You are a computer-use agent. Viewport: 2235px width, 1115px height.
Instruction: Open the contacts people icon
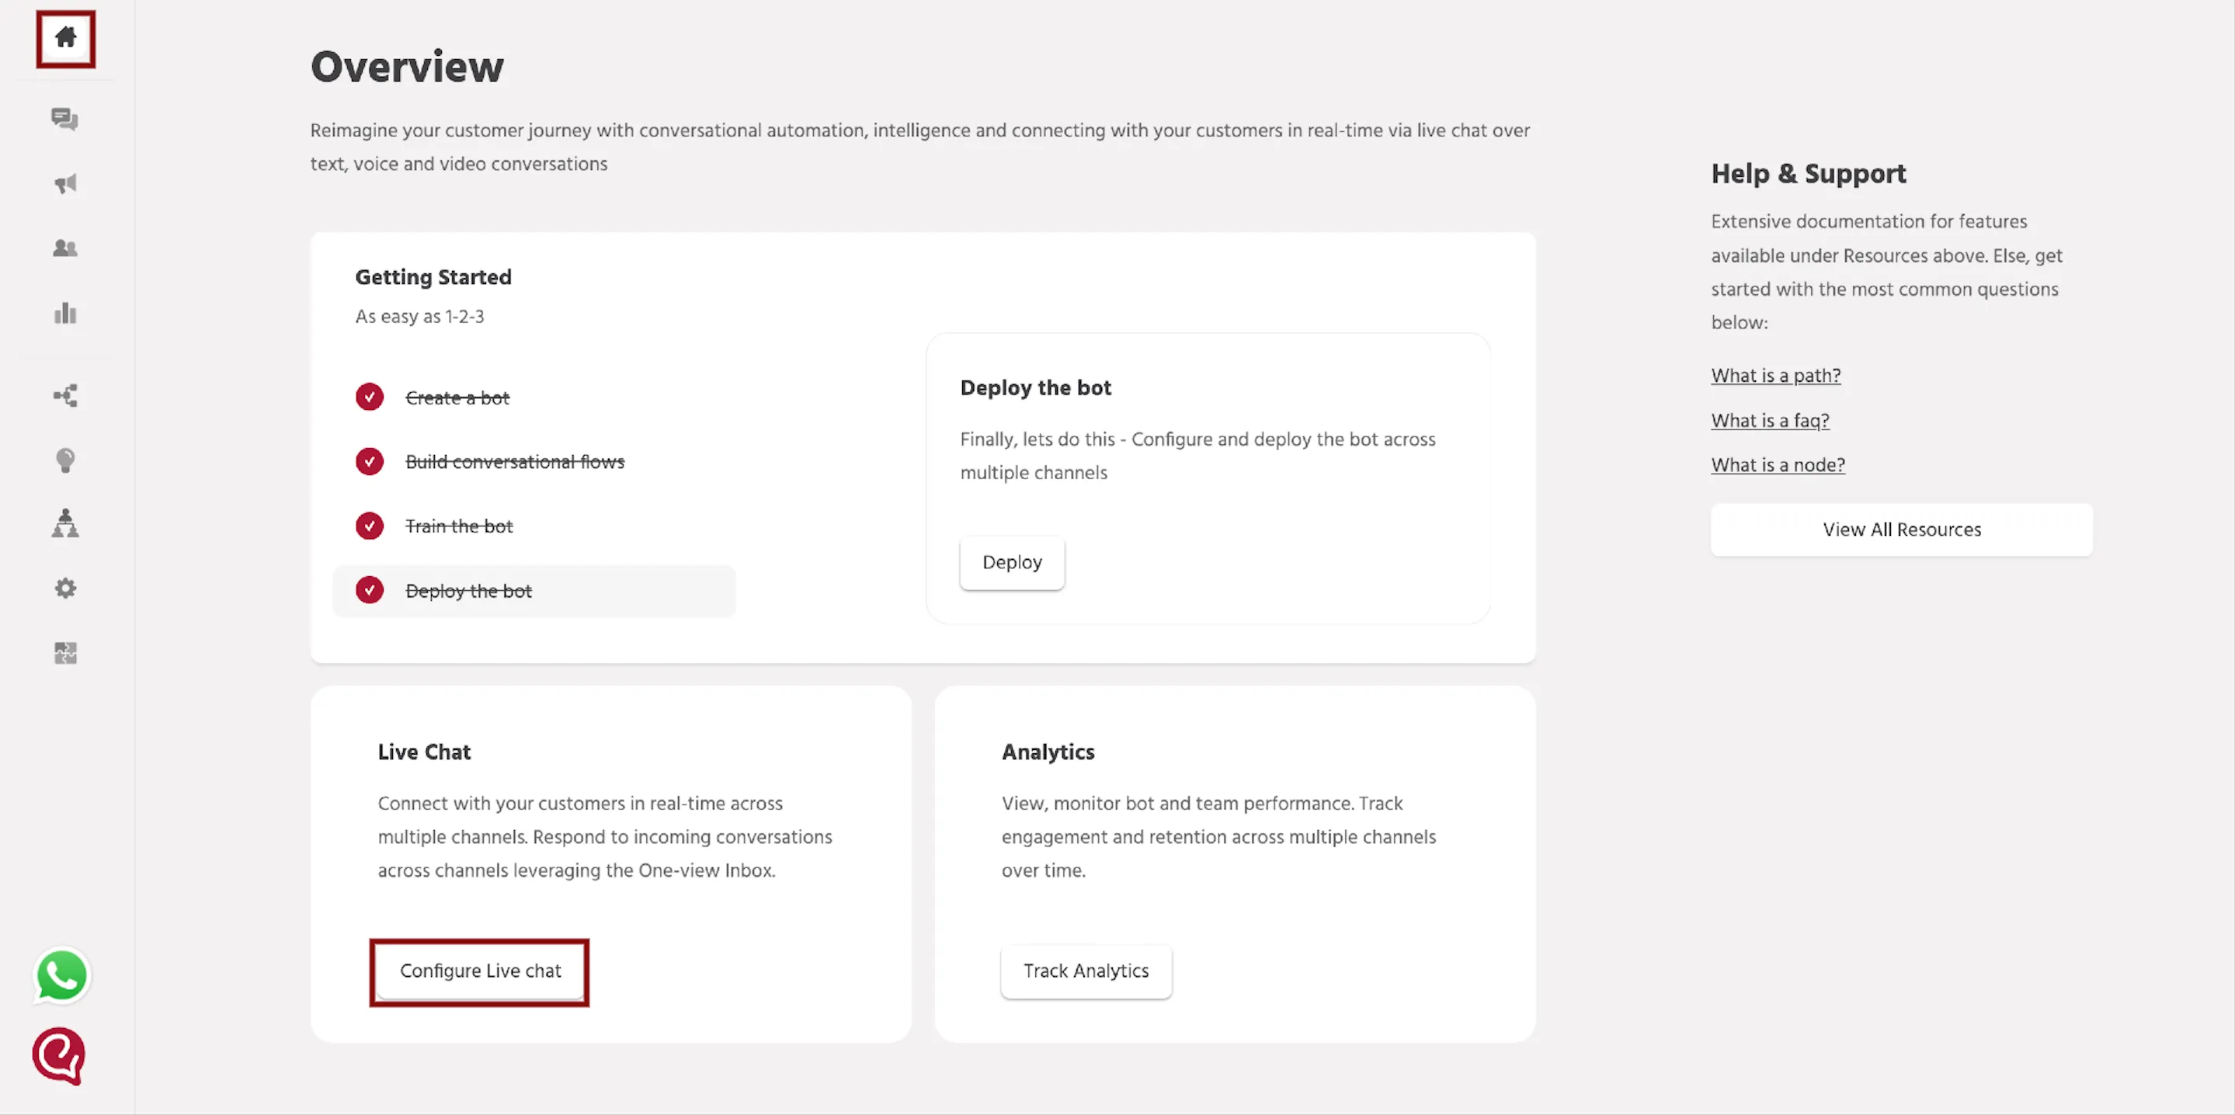pyautogui.click(x=65, y=248)
